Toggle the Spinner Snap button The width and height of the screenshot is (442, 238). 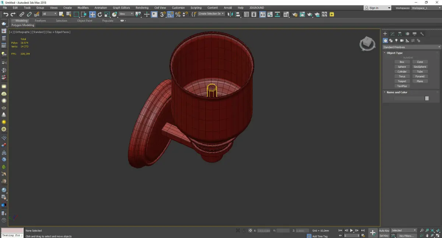click(185, 14)
